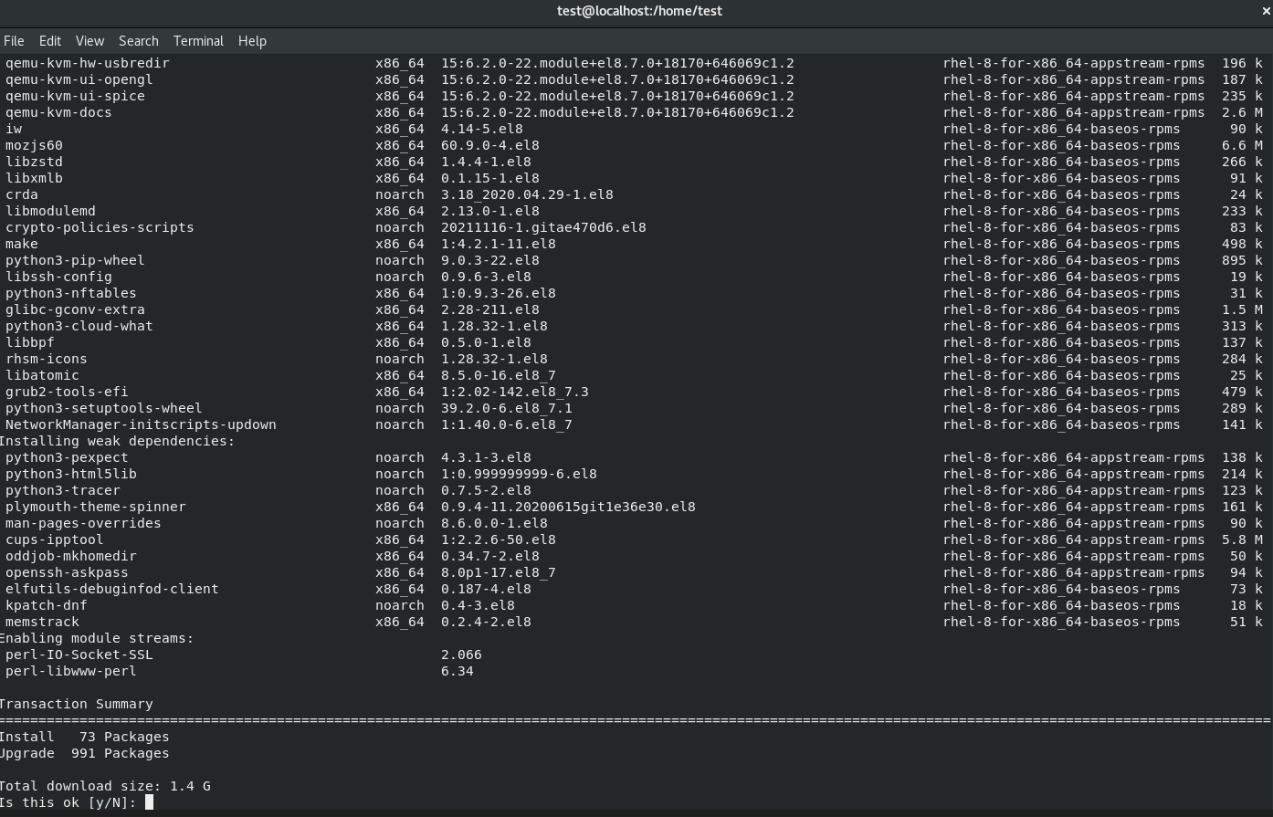
Task: Select package name qemu-kvm-ui-spice
Action: tap(75, 96)
